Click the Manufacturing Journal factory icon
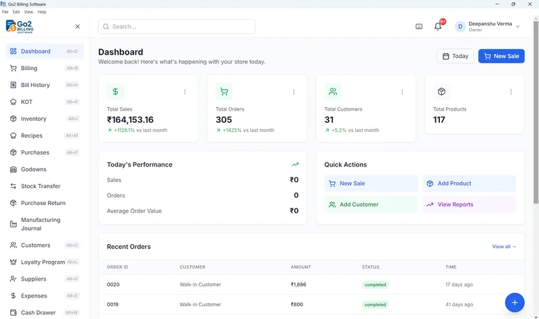The width and height of the screenshot is (539, 319). click(x=13, y=224)
